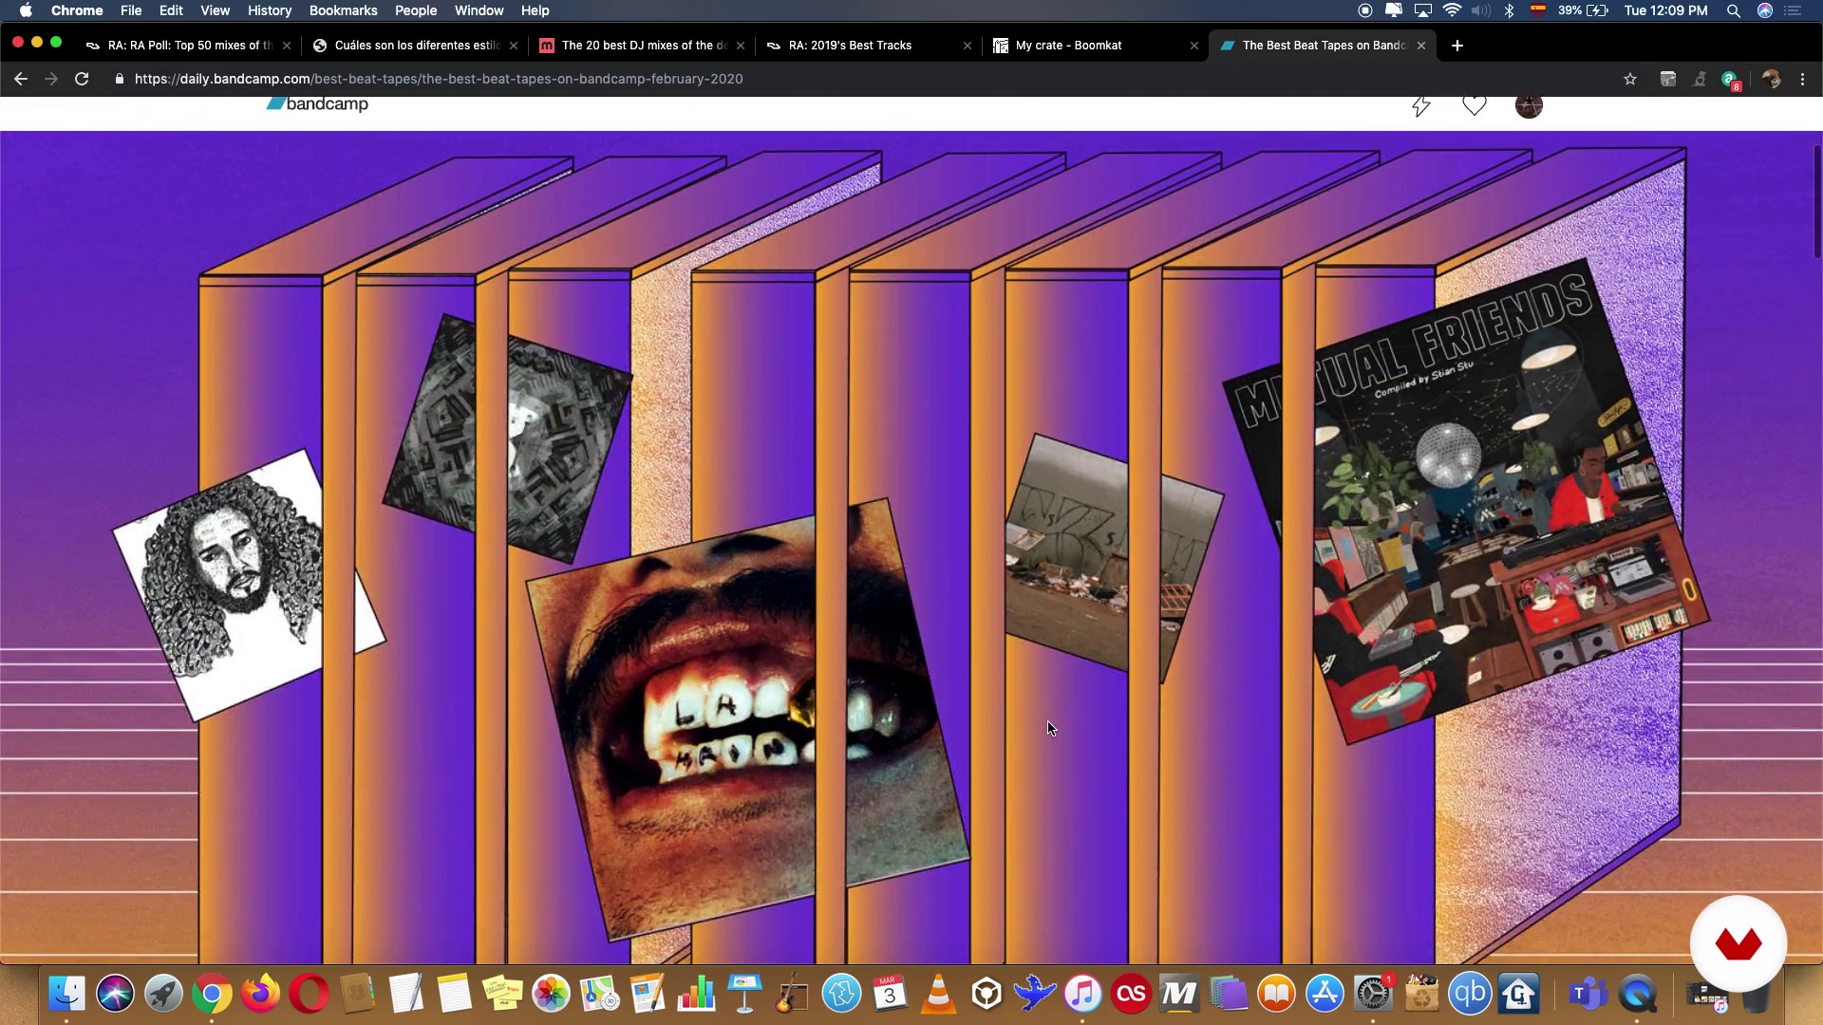
Task: Open the Window menu
Action: (x=479, y=10)
